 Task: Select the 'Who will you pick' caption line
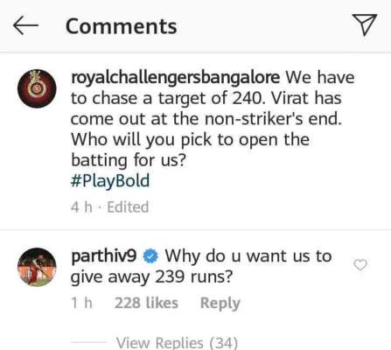(x=191, y=140)
